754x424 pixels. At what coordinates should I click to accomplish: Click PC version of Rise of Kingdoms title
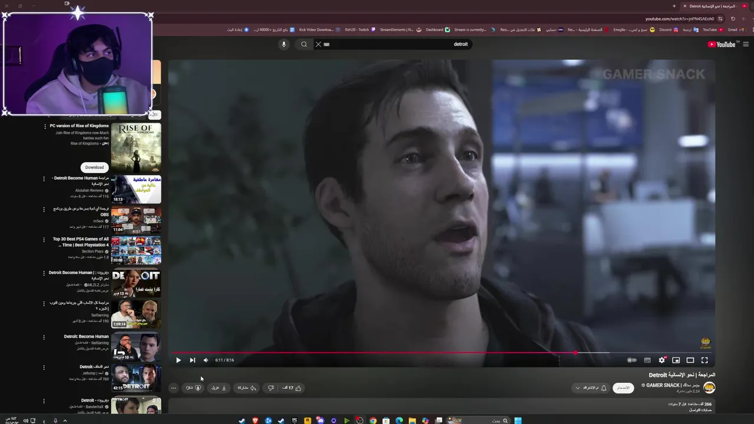click(x=79, y=125)
